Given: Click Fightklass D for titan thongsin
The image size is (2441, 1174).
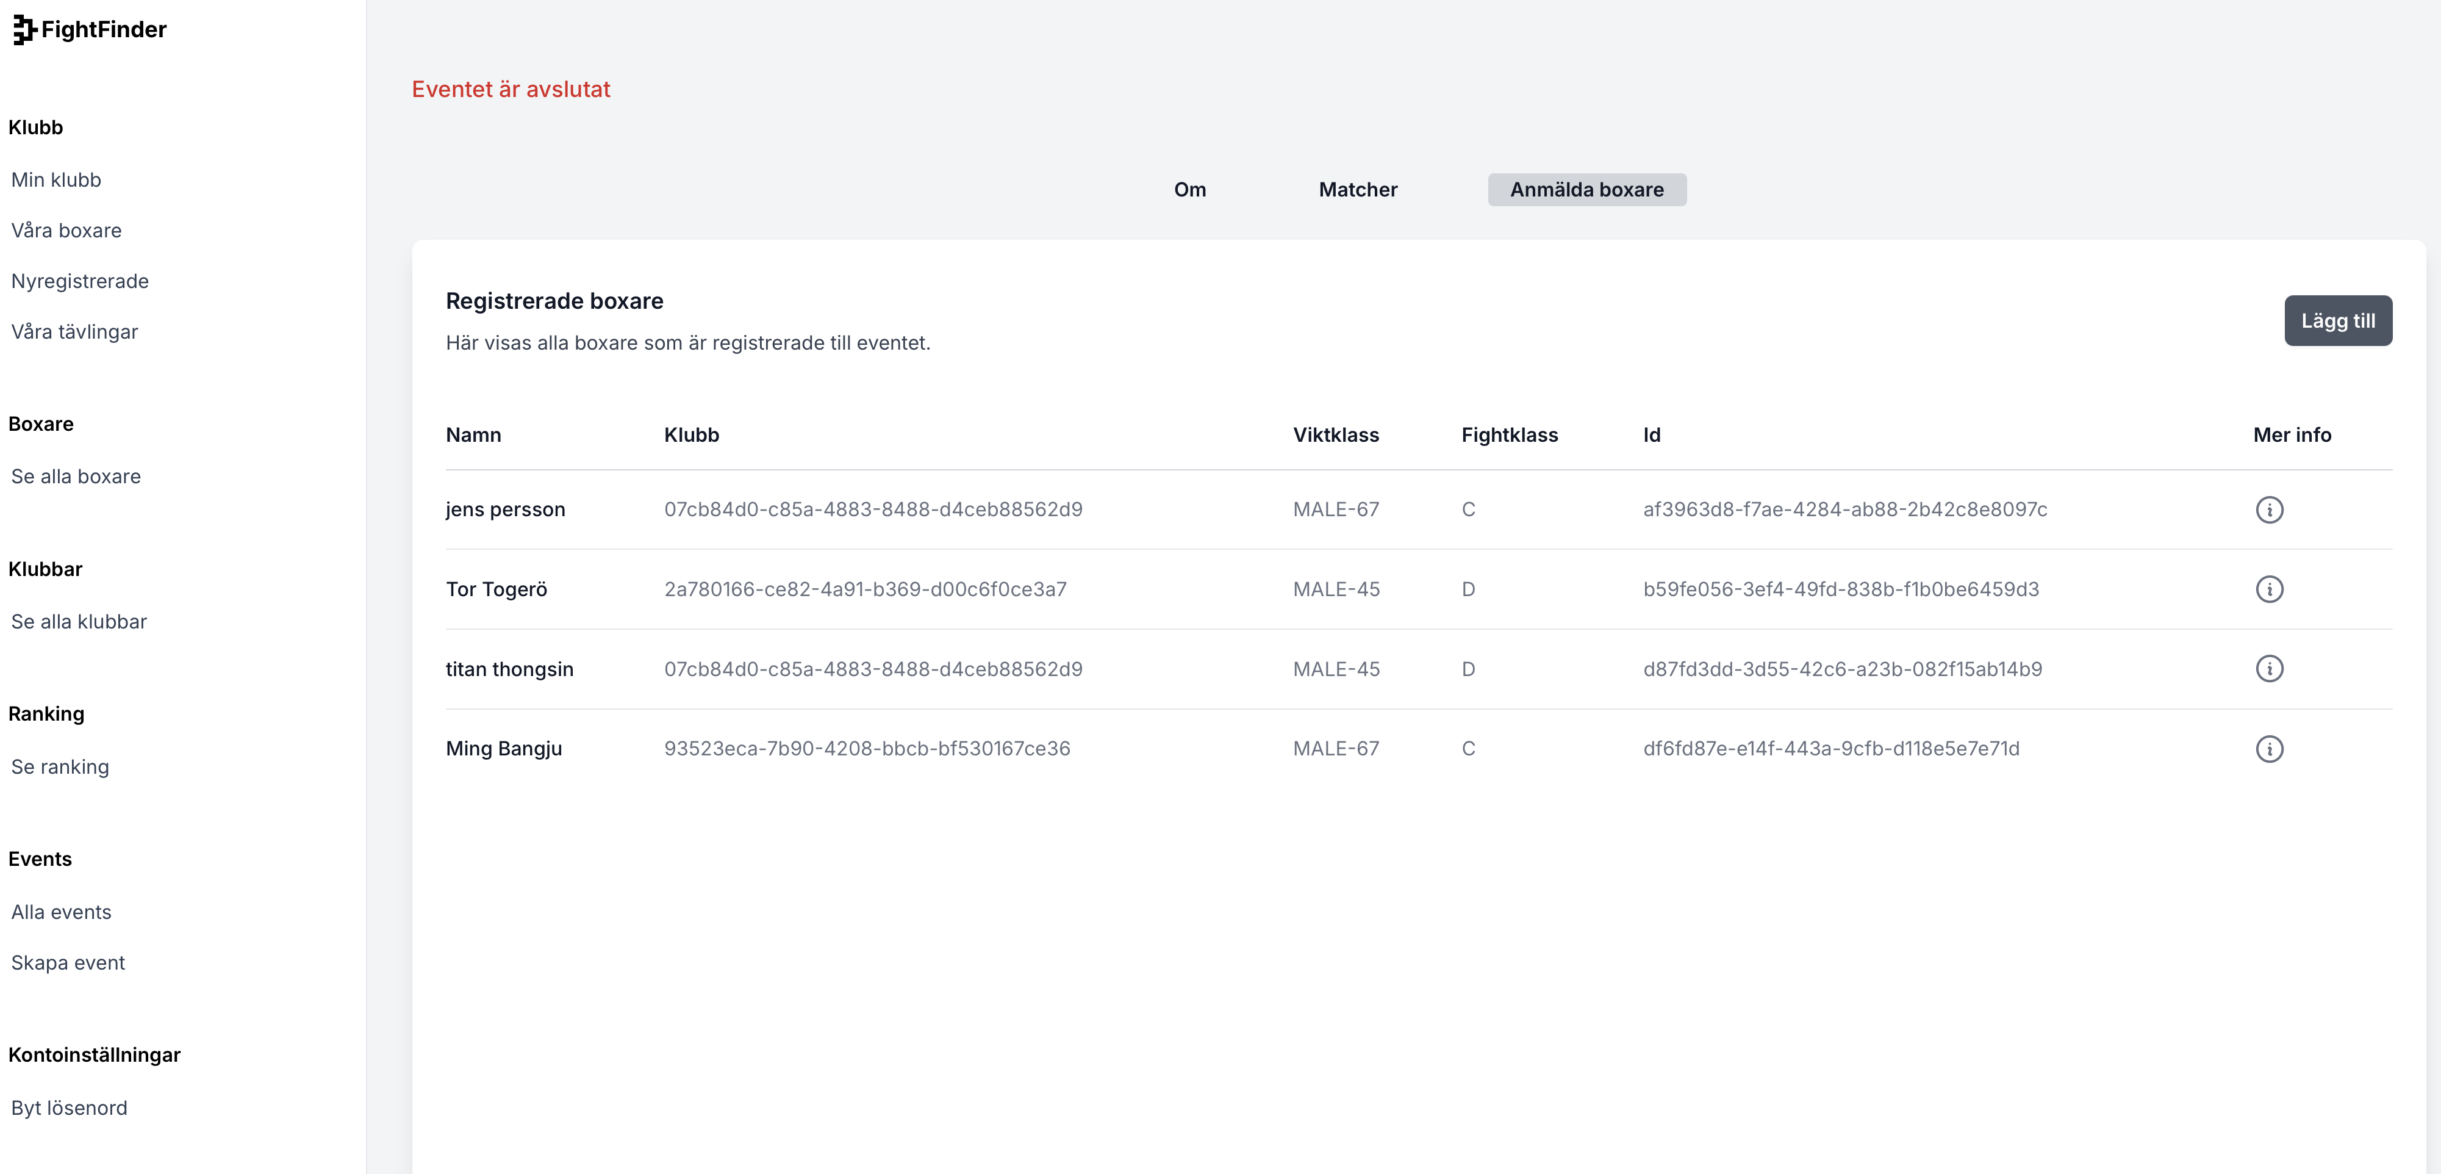Looking at the screenshot, I should [x=1468, y=669].
